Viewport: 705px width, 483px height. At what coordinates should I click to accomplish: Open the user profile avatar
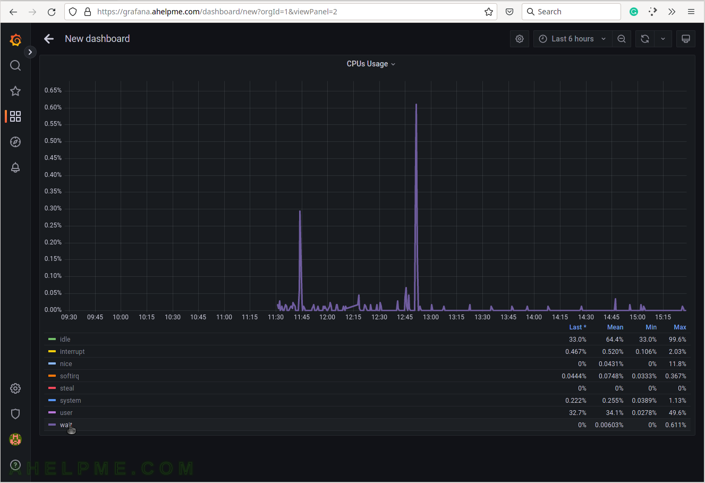[15, 439]
